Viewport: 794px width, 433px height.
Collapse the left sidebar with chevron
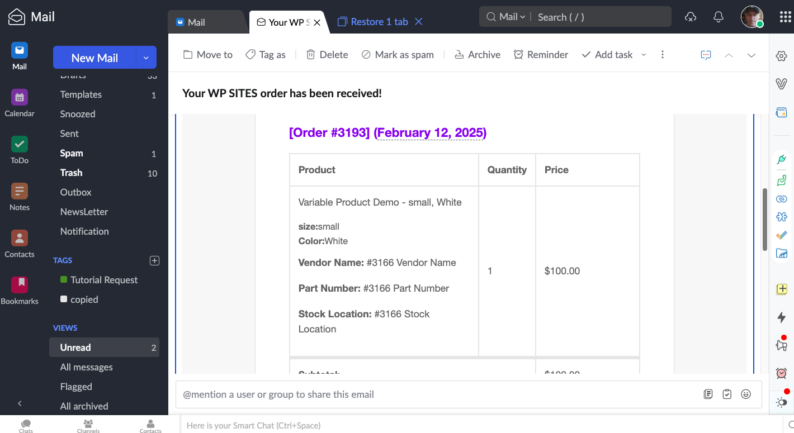point(20,403)
